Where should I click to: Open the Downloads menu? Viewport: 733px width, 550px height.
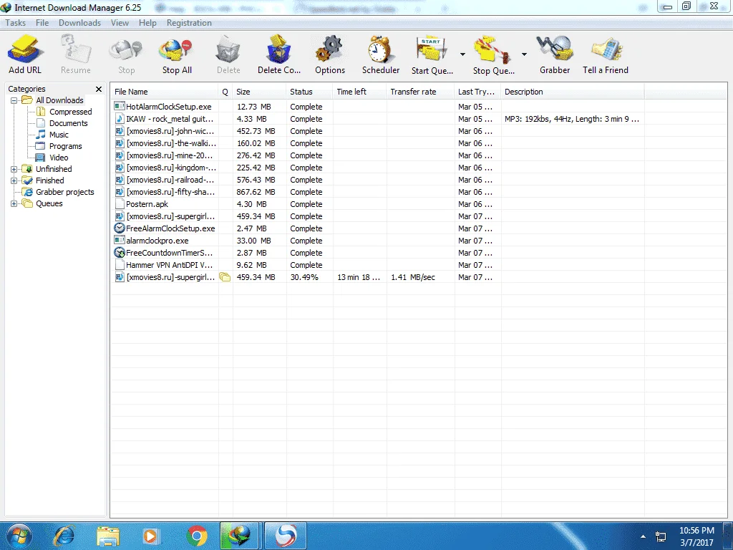point(79,23)
